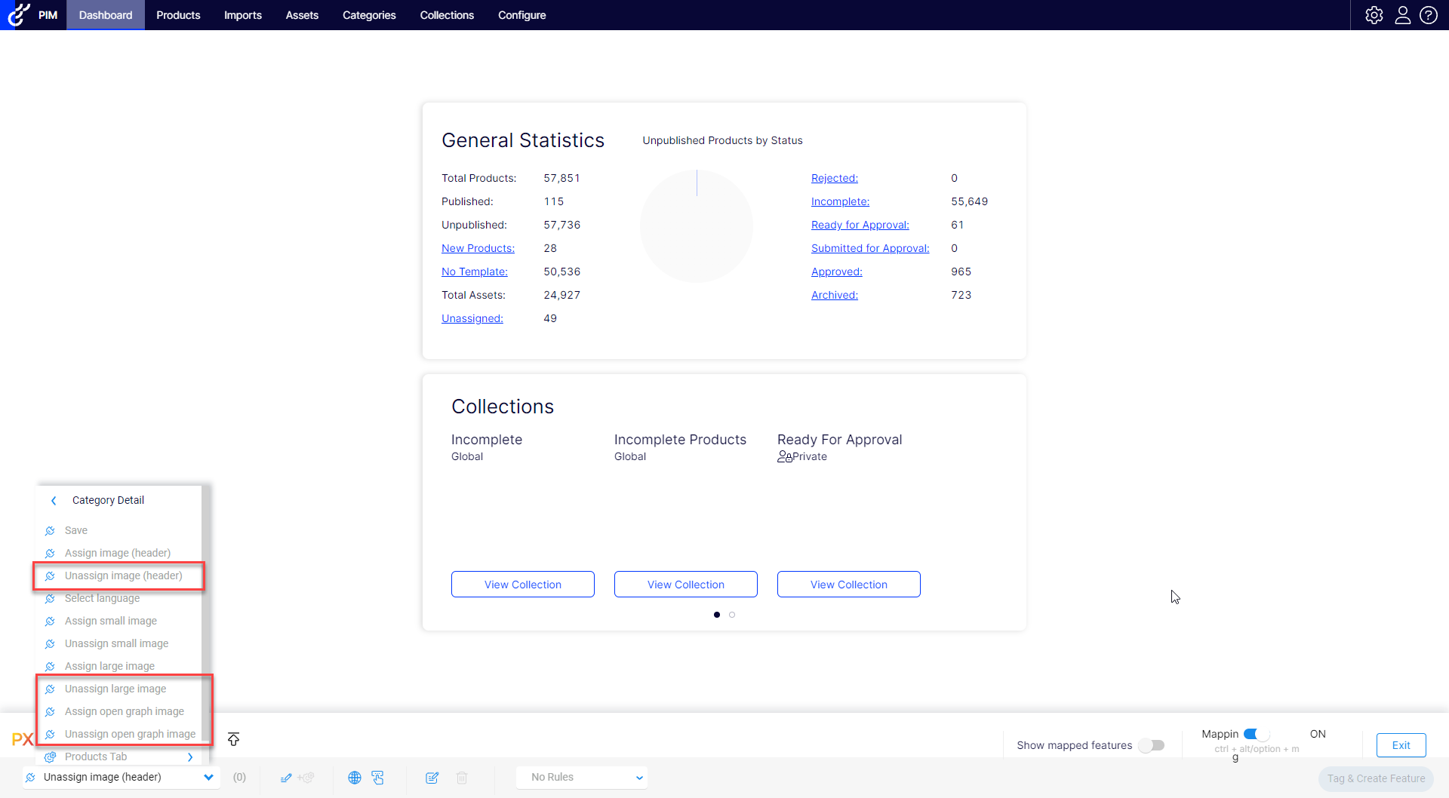Screen dimensions: 1449x798
Task: Open the Unassign image (header) dropdown
Action: [x=120, y=778]
